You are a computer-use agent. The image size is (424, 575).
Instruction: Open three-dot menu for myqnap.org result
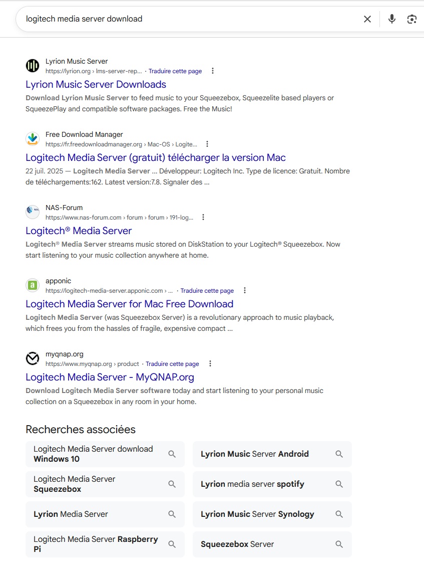click(210, 364)
